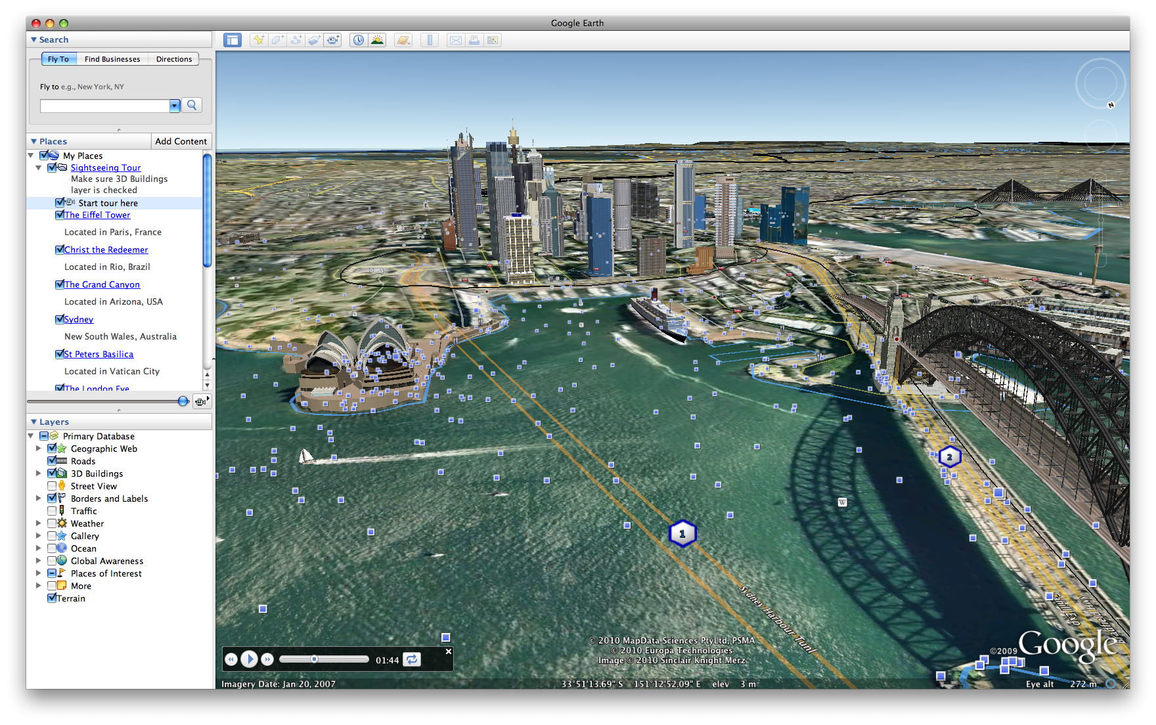This screenshot has height=725, width=1156.
Task: Click the Places transparency slider handle
Action: click(x=183, y=401)
